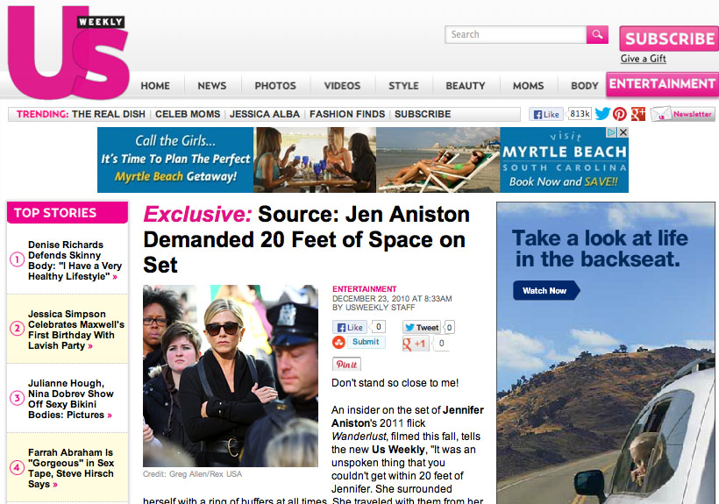Click the Book Now and SAVE text

(x=564, y=182)
